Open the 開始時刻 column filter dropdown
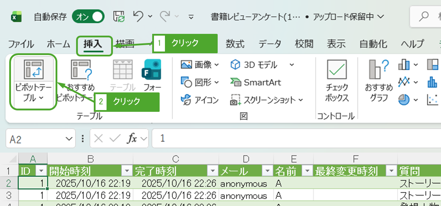 pos(127,171)
